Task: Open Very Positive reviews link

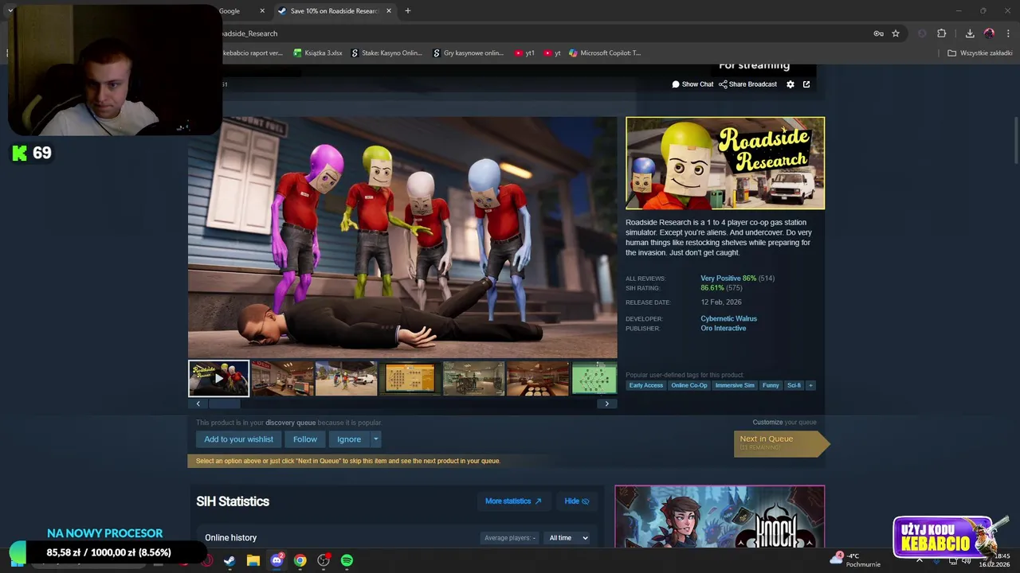Action: click(x=720, y=278)
